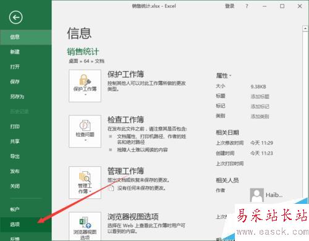Click 添加类别 to add a category
This screenshot has height=241, width=309.
(260, 116)
